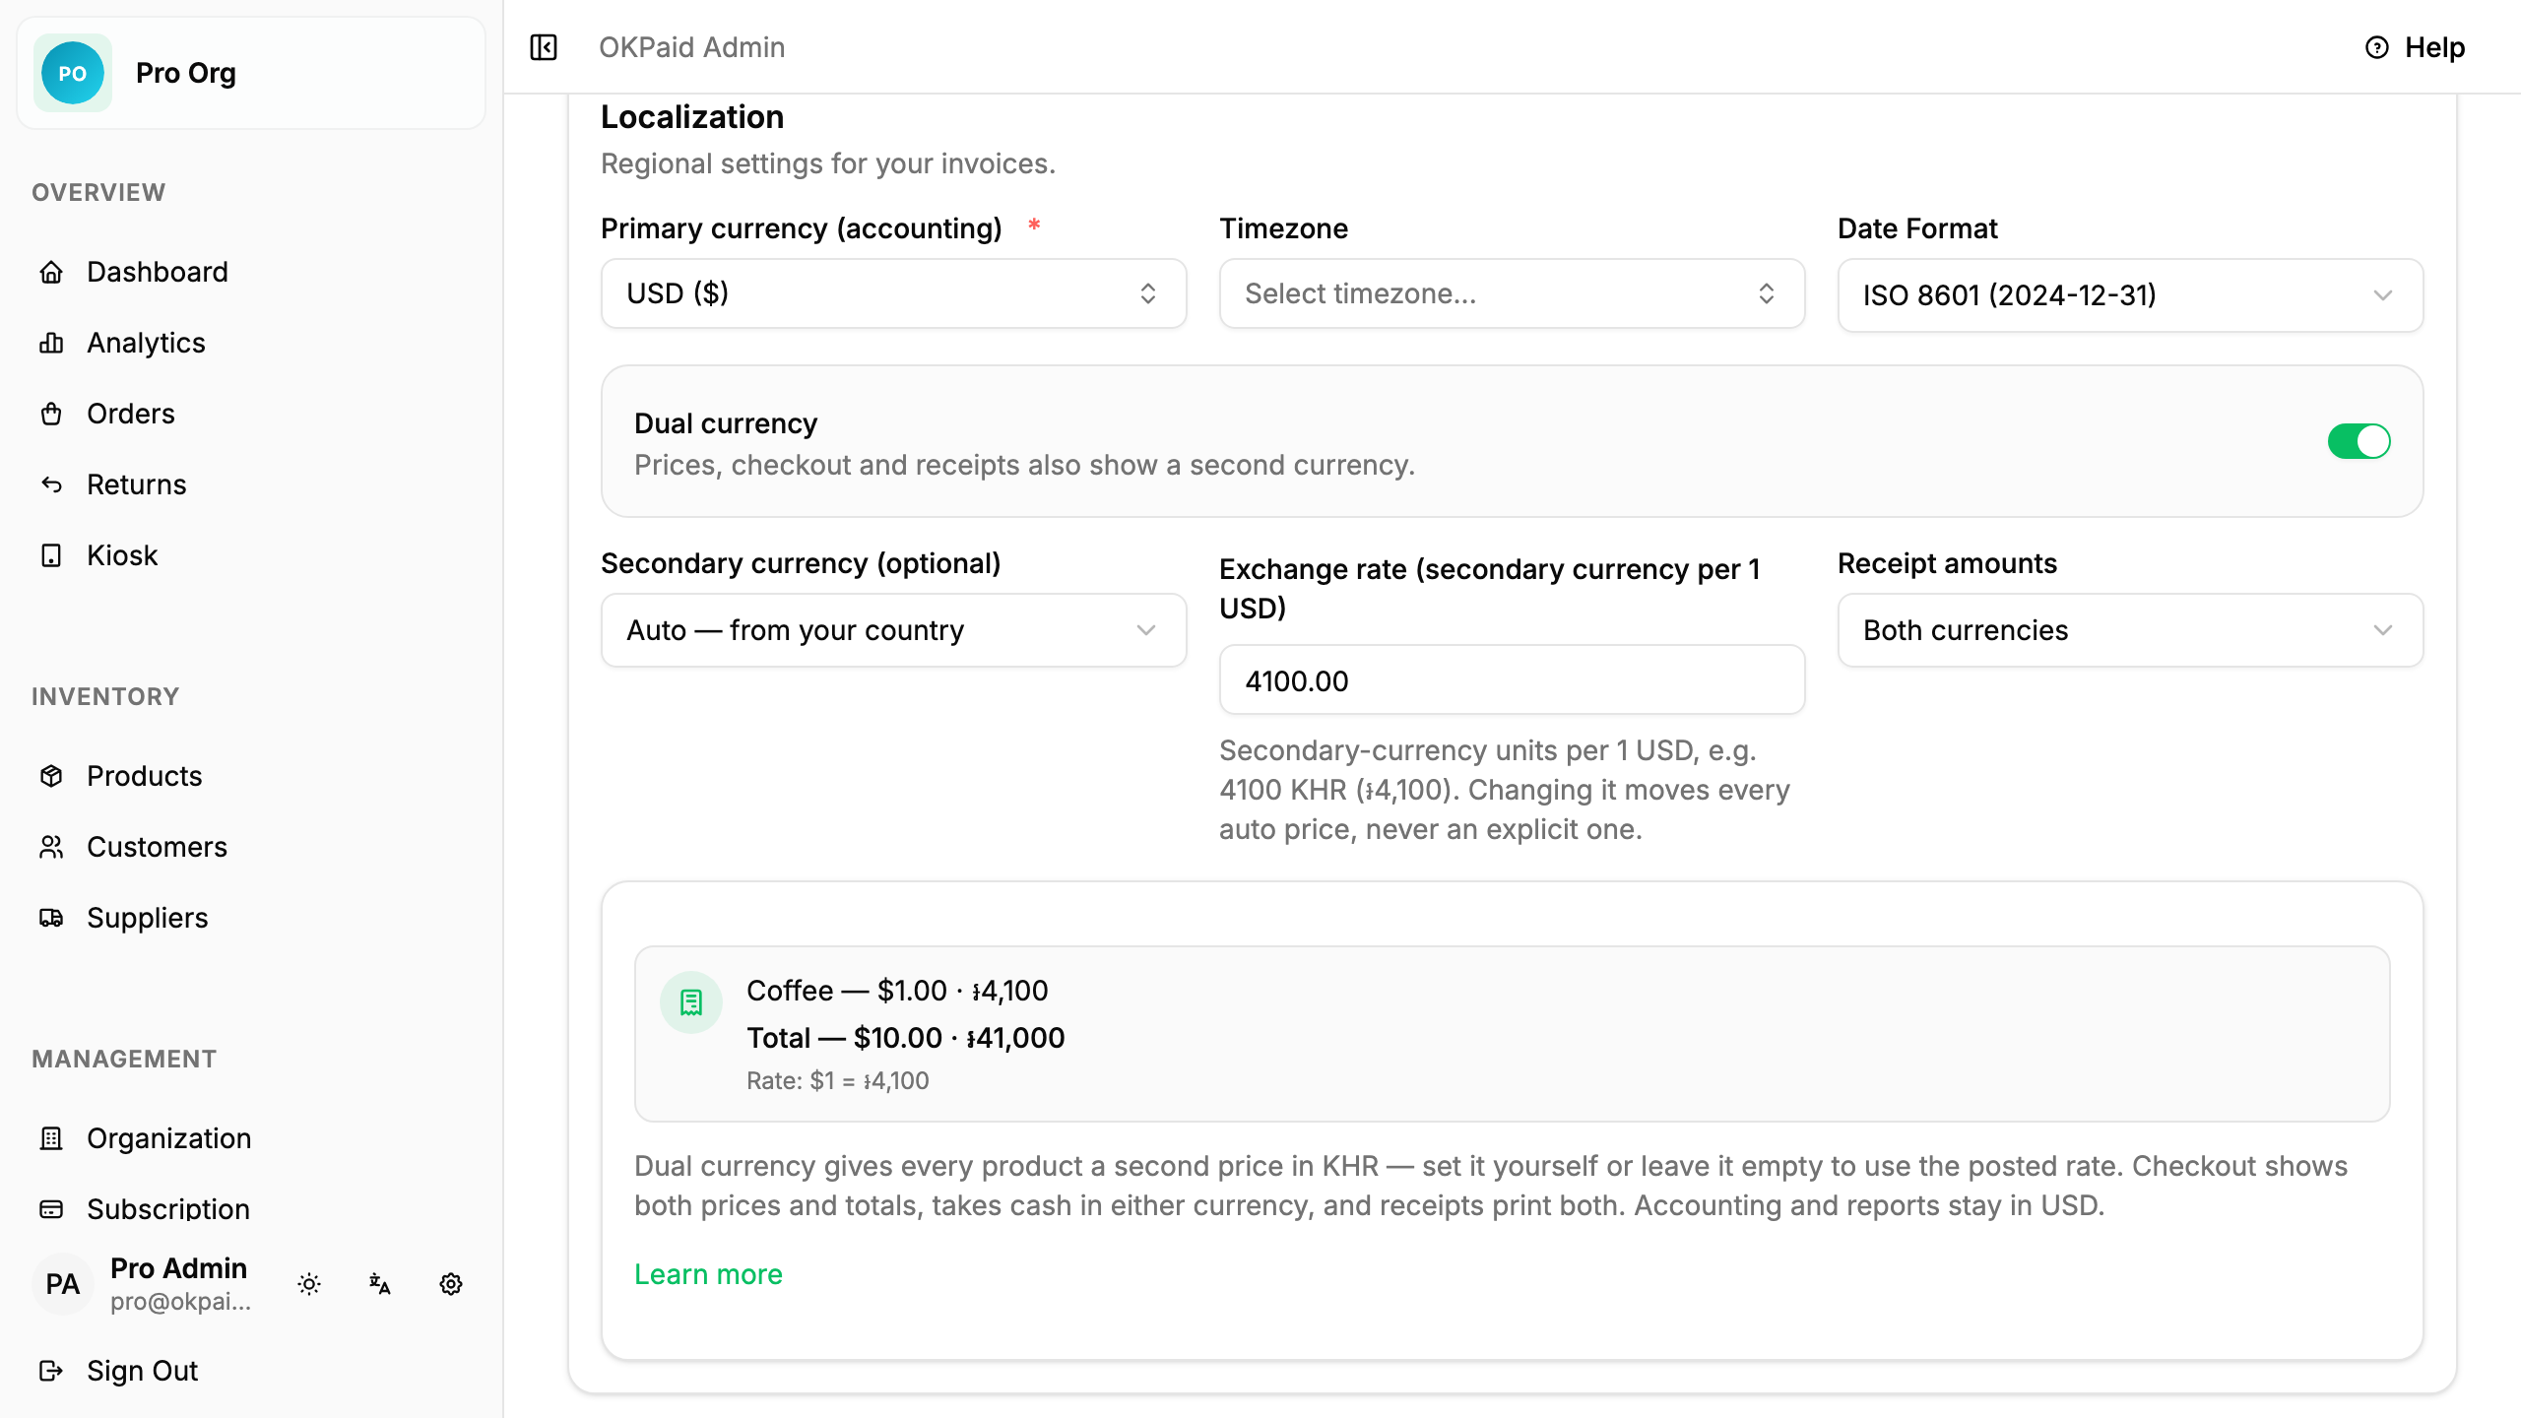Image resolution: width=2521 pixels, height=1418 pixels.
Task: Focus the Exchange rate 4100.00 field
Action: (x=1512, y=680)
